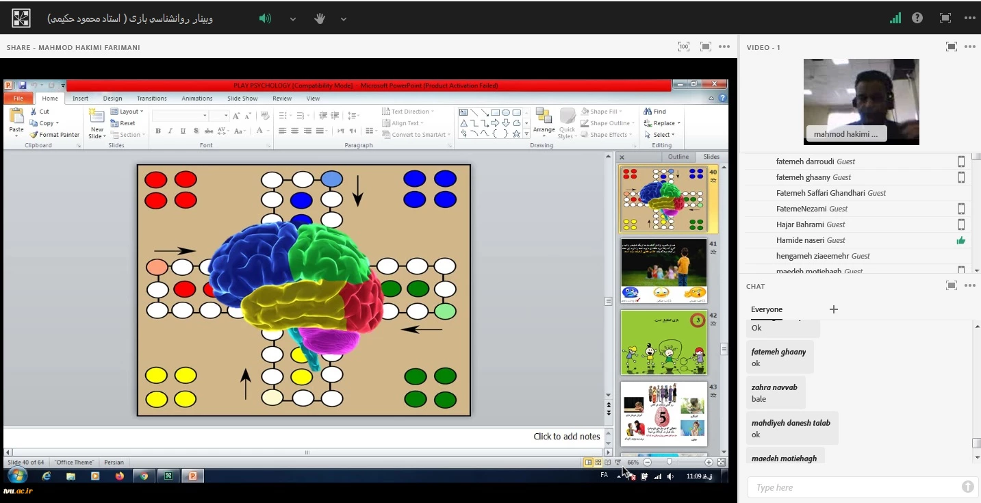981x503 pixels.
Task: Open the Chat pod options menu
Action: (x=969, y=285)
